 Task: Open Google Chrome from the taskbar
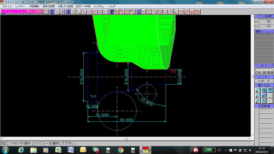pyautogui.click(x=120, y=150)
